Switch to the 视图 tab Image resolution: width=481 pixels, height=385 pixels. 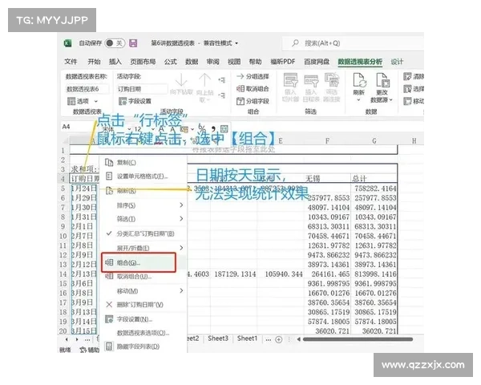234,62
